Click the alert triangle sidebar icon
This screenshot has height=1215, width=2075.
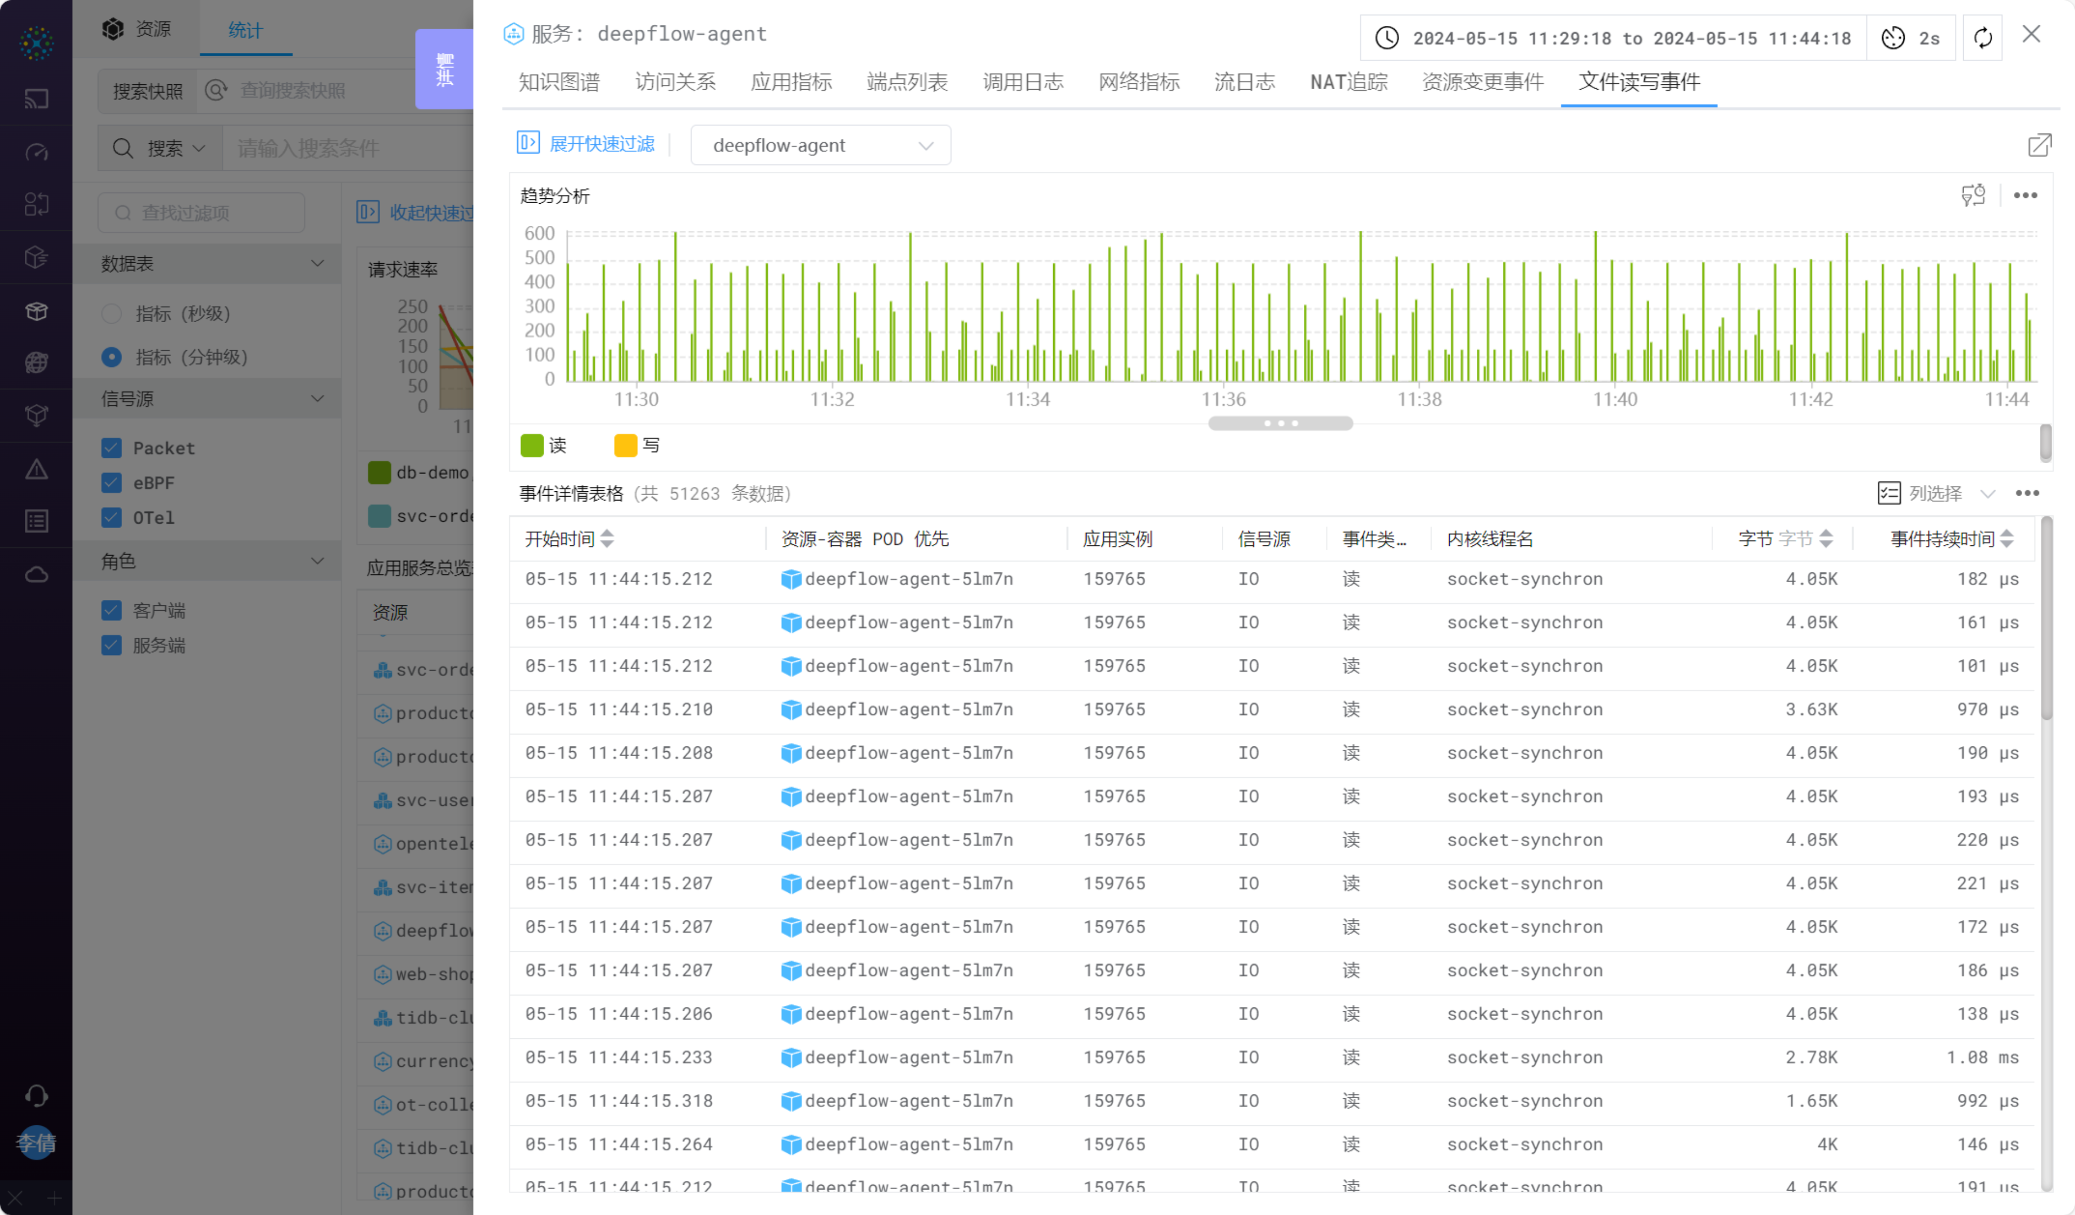click(x=36, y=470)
